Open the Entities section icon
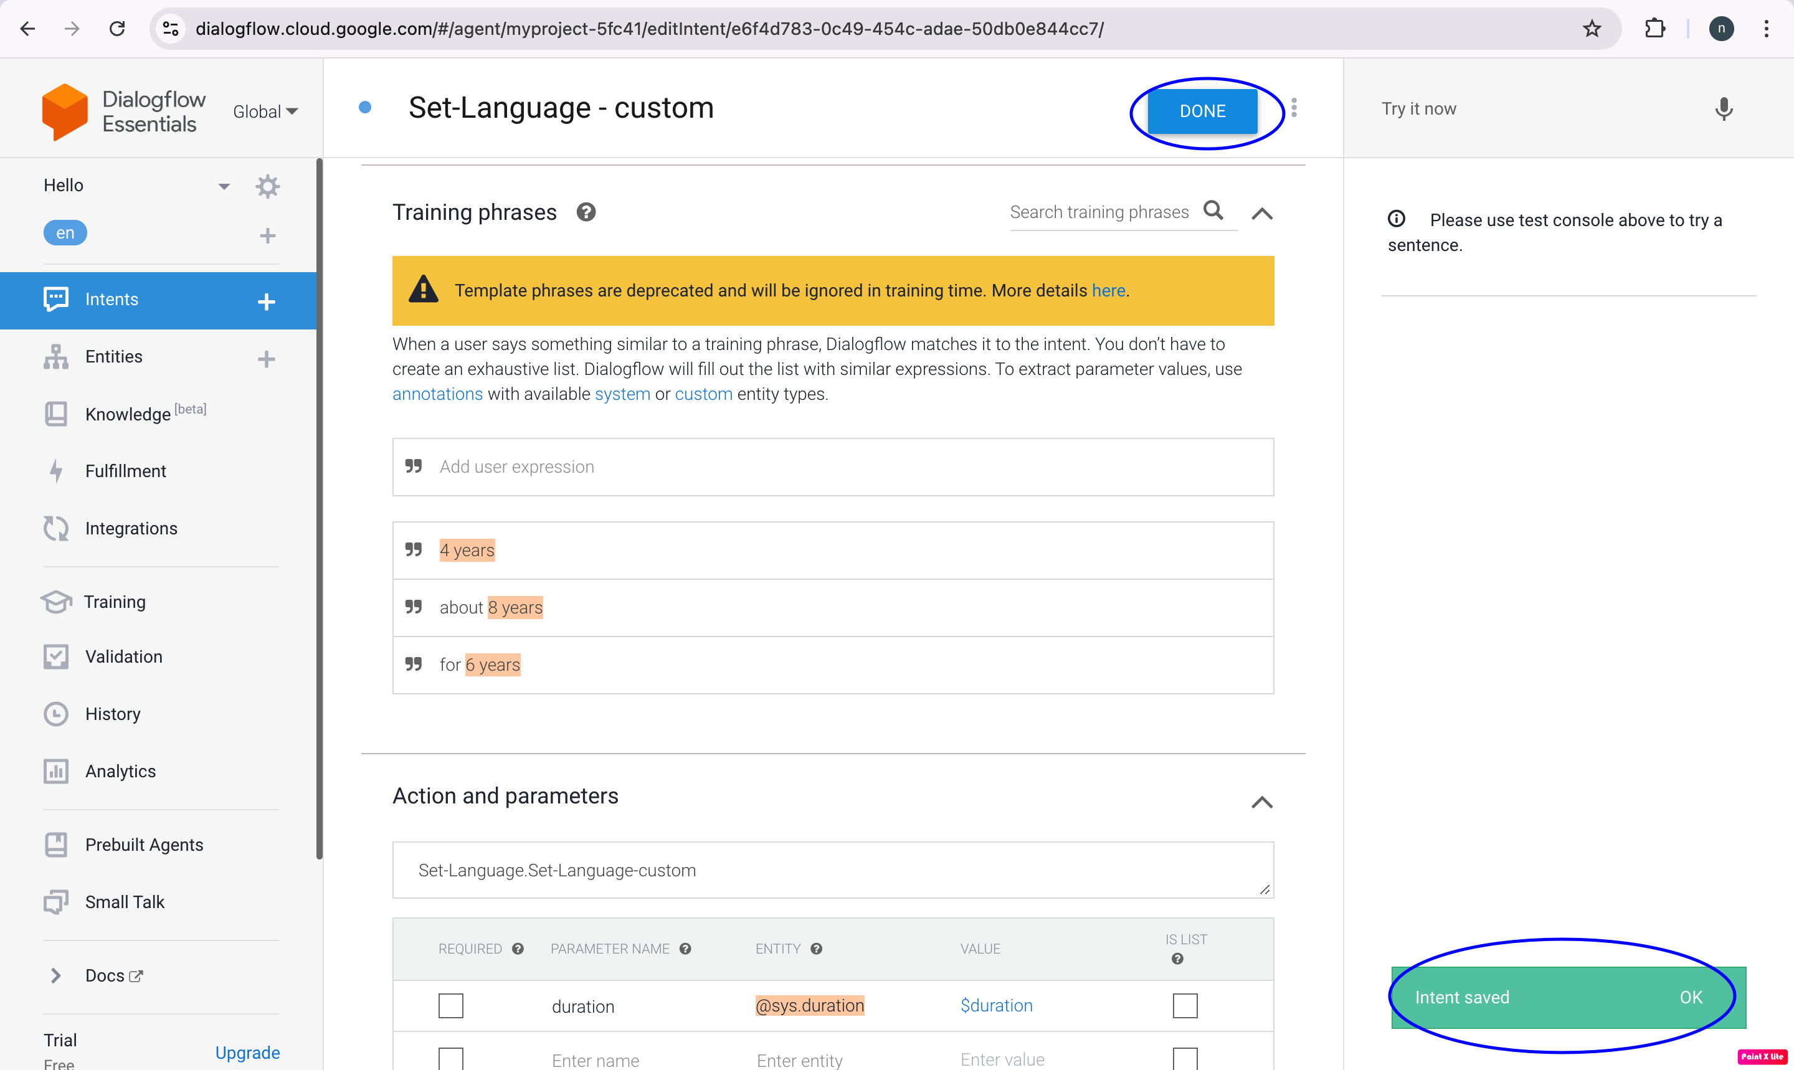The width and height of the screenshot is (1794, 1070). [x=56, y=356]
